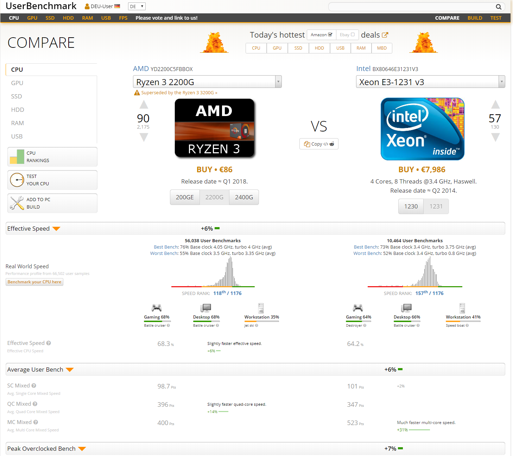Click the superseded warning triangle icon
Image resolution: width=513 pixels, height=456 pixels.
137,93
